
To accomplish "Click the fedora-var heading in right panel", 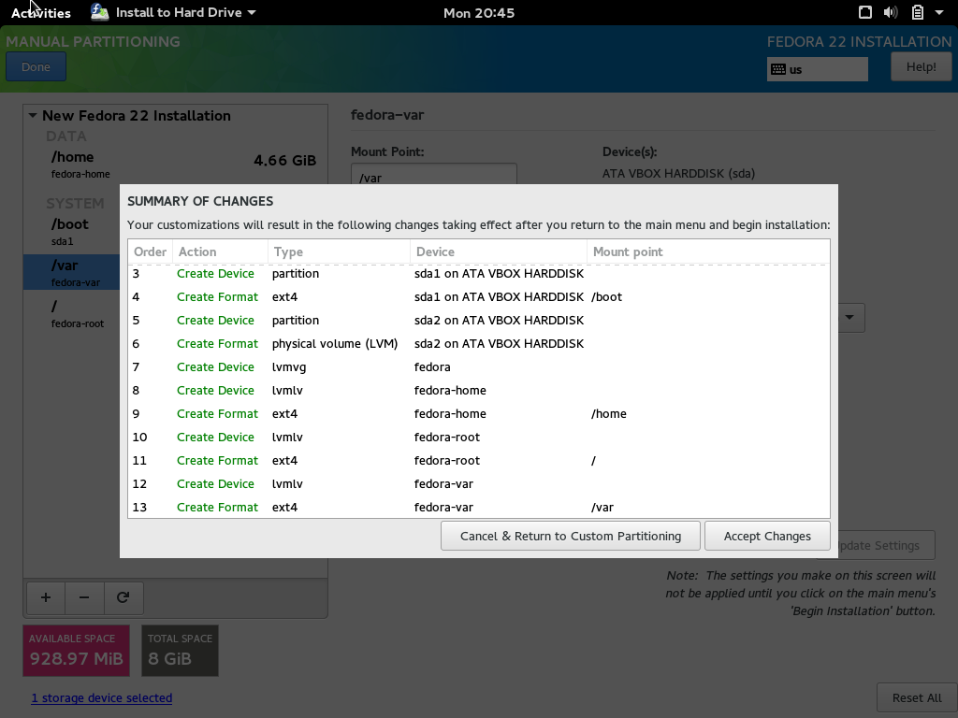I will pos(387,115).
